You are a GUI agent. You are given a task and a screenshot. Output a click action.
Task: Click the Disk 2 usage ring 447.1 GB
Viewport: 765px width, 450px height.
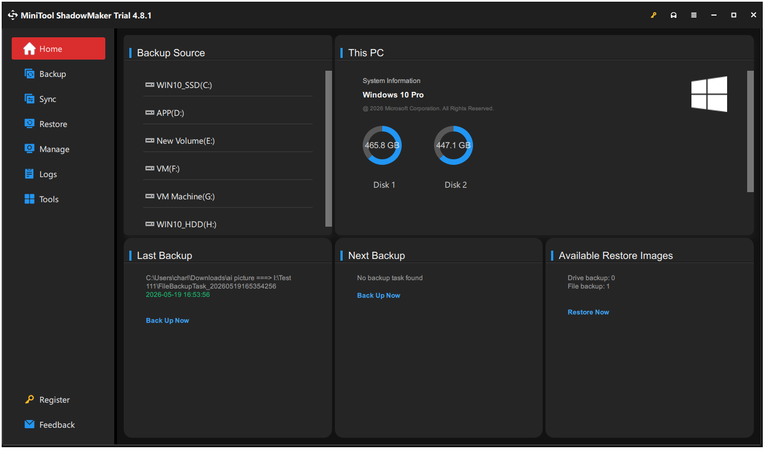click(454, 145)
